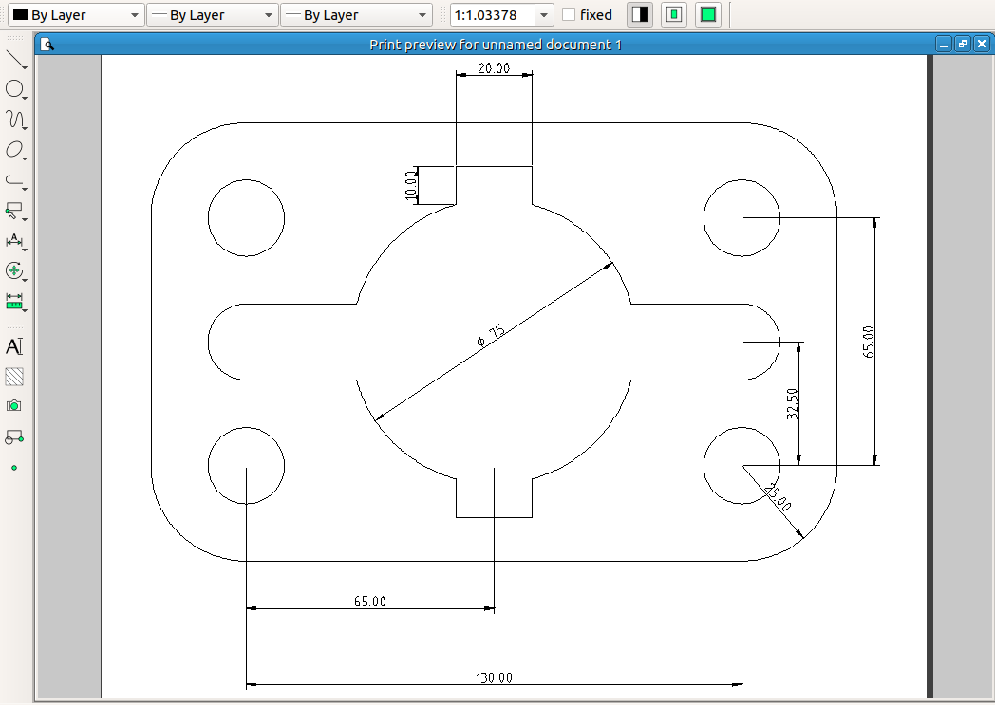Click into the 1:1.03378 scale field
995x705 pixels.
[x=492, y=15]
